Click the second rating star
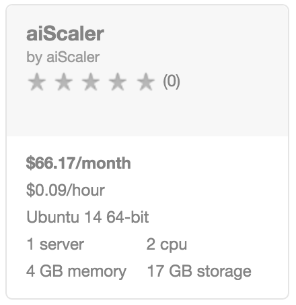The height and width of the screenshot is (305, 296). 64,82
